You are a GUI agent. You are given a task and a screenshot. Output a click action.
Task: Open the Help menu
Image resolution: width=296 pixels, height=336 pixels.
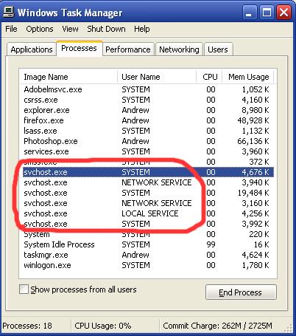pyautogui.click(x=142, y=29)
